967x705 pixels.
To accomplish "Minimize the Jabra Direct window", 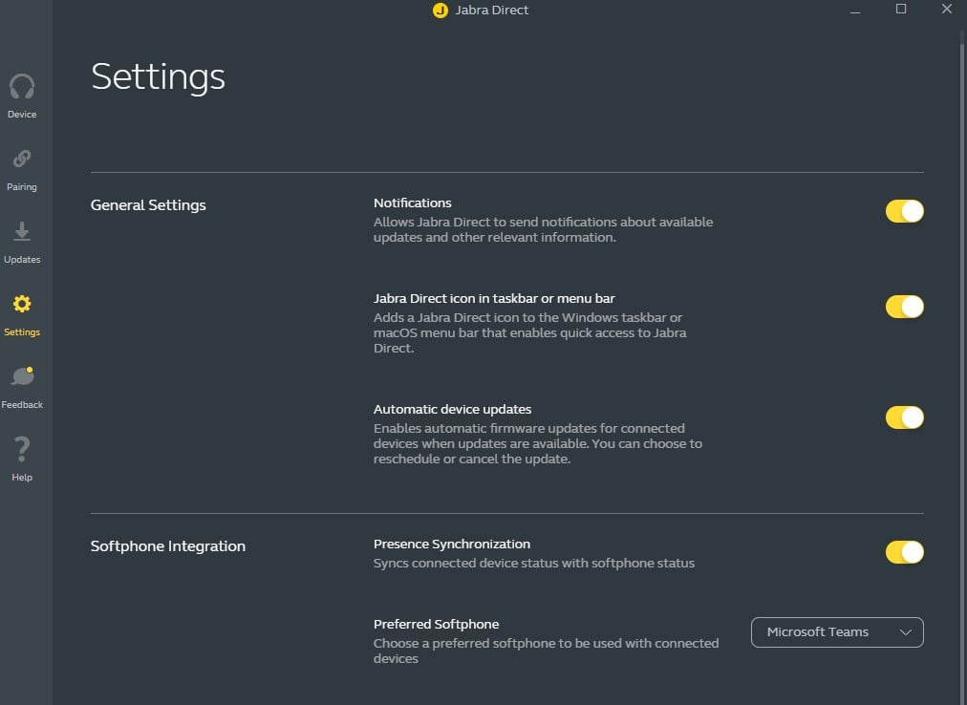I will (x=854, y=10).
